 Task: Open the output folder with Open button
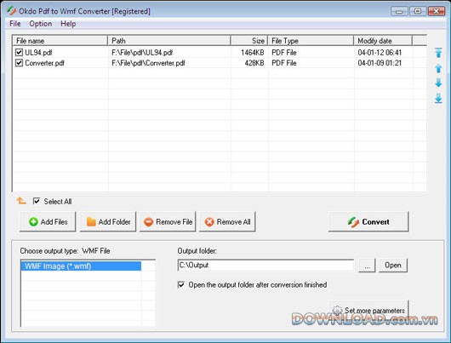(393, 265)
